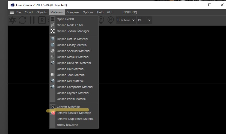Image resolution: width=226 pixels, height=134 pixels.
Task: Click the Octane Node Editor icon
Action: pos(53,25)
